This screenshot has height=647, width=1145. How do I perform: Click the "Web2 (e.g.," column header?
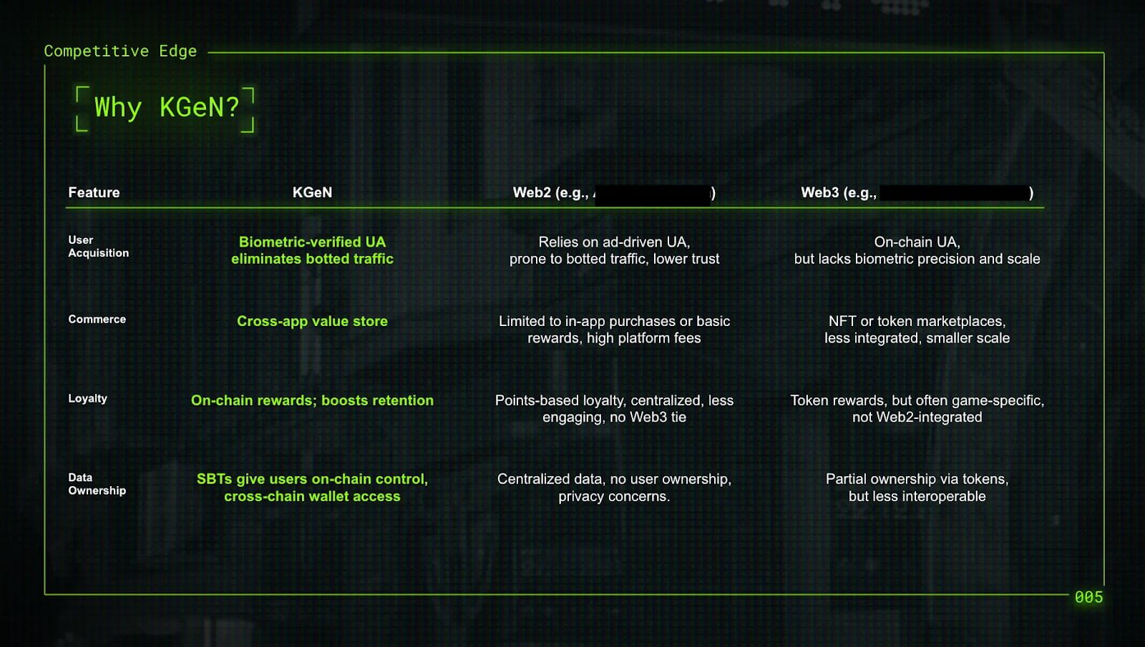[550, 192]
